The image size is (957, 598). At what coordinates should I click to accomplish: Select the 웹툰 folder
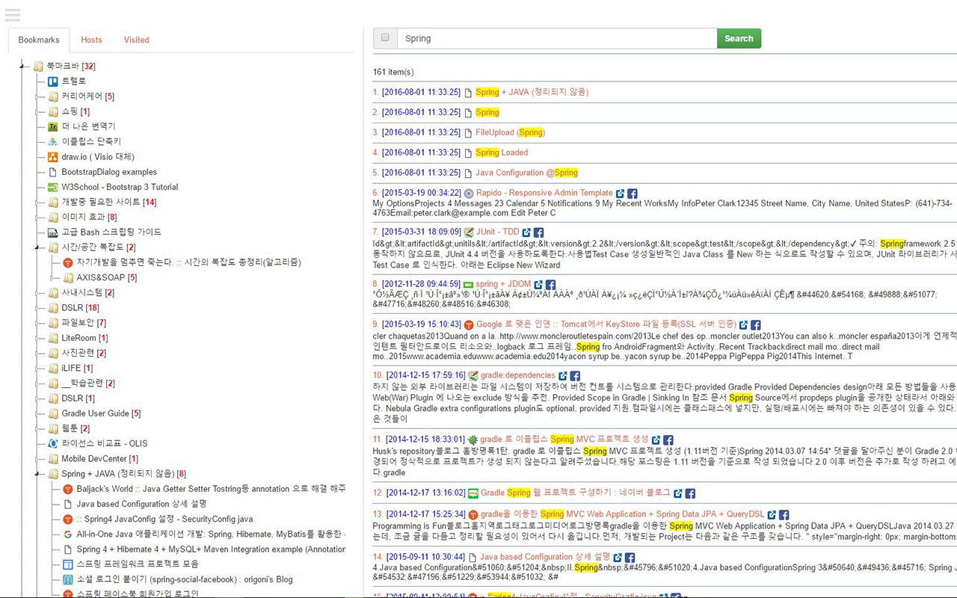[76, 428]
